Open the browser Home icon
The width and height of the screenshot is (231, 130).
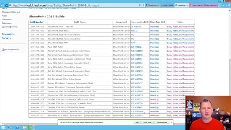coord(223,5)
